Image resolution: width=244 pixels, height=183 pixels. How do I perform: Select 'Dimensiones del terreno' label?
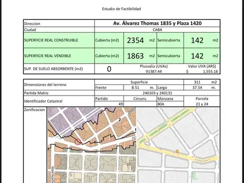(x=45, y=84)
